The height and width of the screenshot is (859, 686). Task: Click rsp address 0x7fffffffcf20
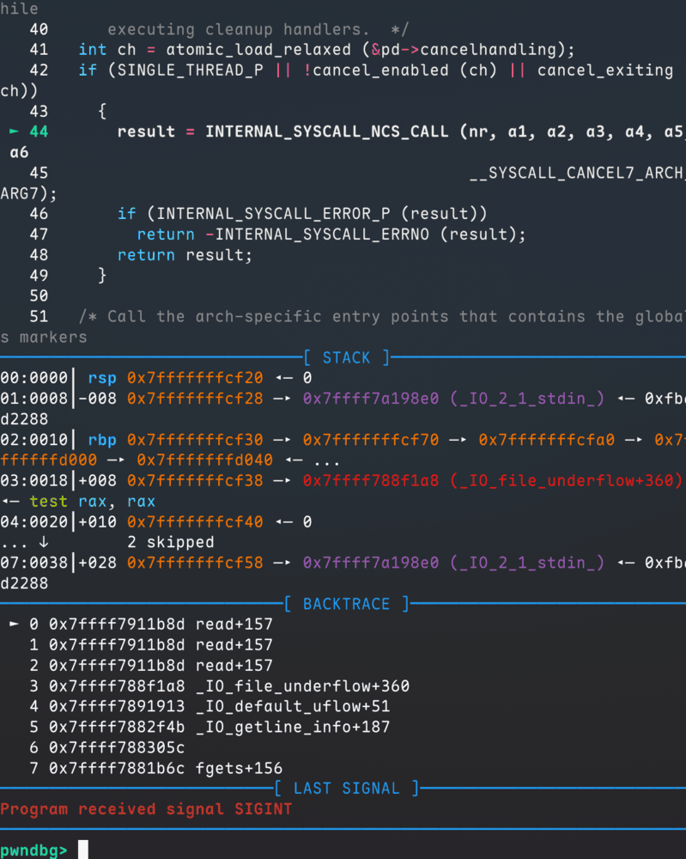coord(195,378)
